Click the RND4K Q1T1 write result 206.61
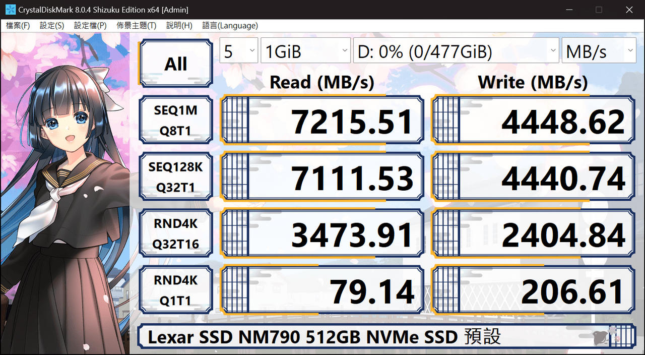 (534, 289)
